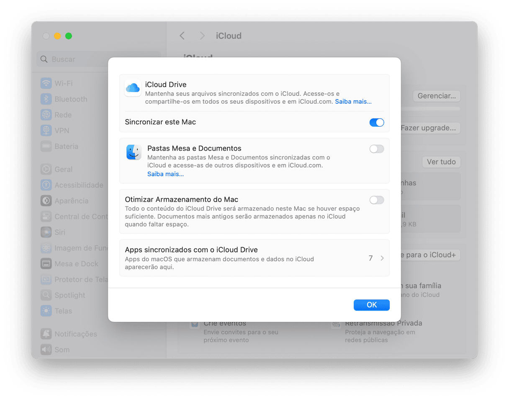Click the forward navigation chevron
The image size is (509, 400).
point(202,36)
